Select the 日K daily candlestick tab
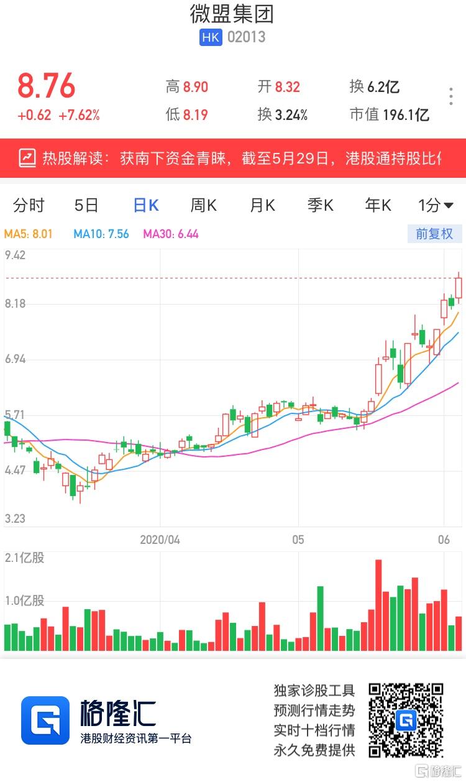466x782 pixels. [146, 205]
